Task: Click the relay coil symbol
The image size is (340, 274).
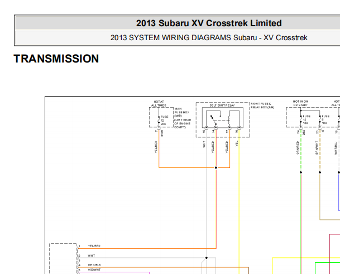Action: 229,121
